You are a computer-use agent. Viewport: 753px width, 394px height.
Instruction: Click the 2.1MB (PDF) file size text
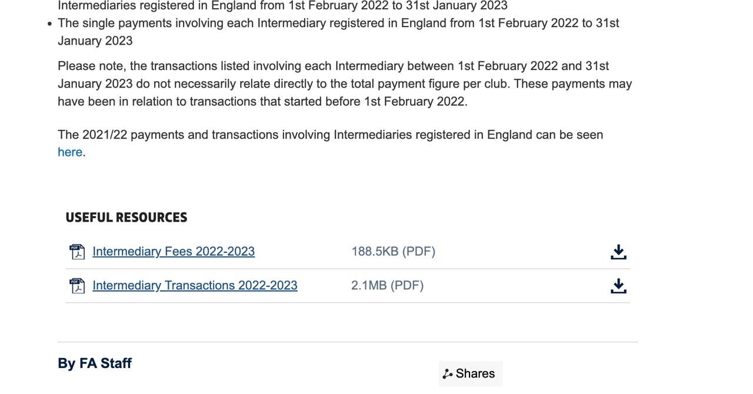click(387, 286)
